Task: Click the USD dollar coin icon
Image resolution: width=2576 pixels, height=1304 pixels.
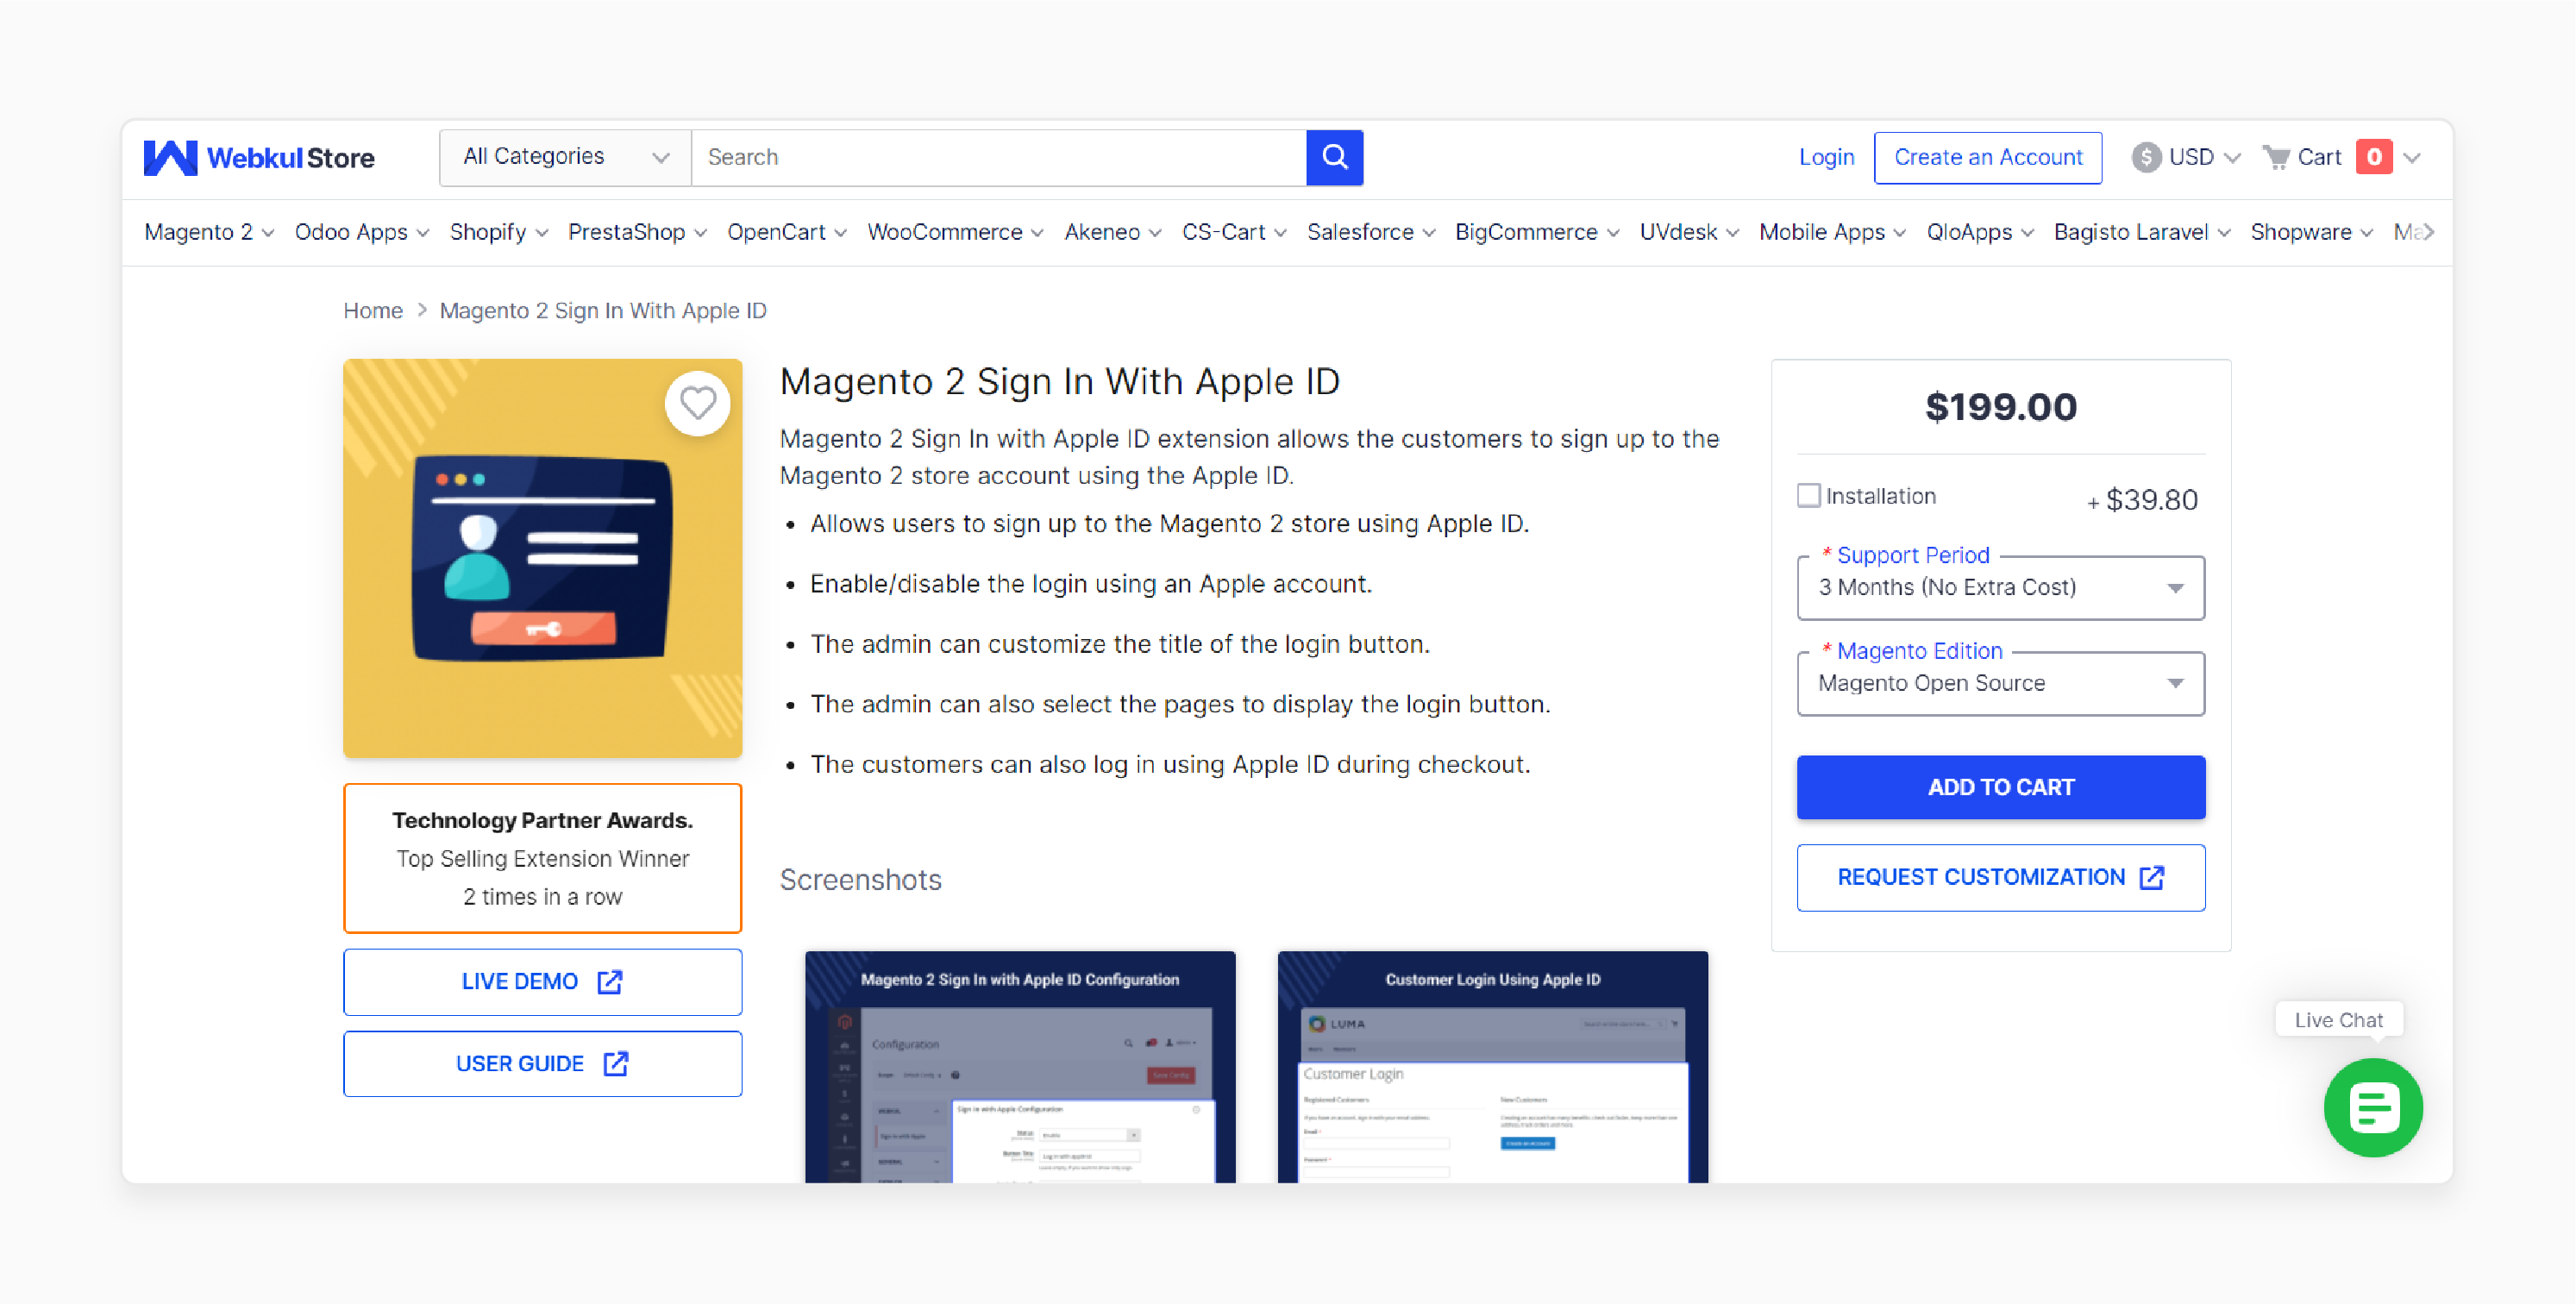Action: [2145, 157]
